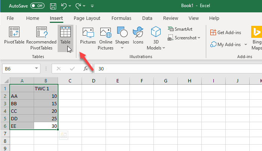Switch to the Formulas tab
Viewport: 262px width, 151px height.
pyautogui.click(x=121, y=18)
